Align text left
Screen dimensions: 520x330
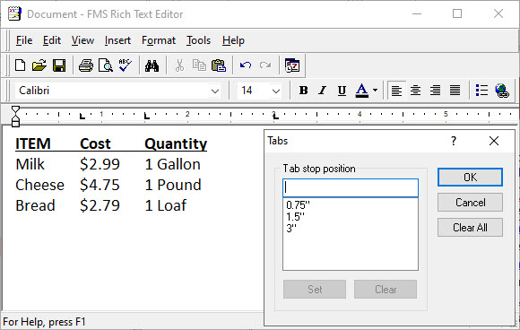396,91
